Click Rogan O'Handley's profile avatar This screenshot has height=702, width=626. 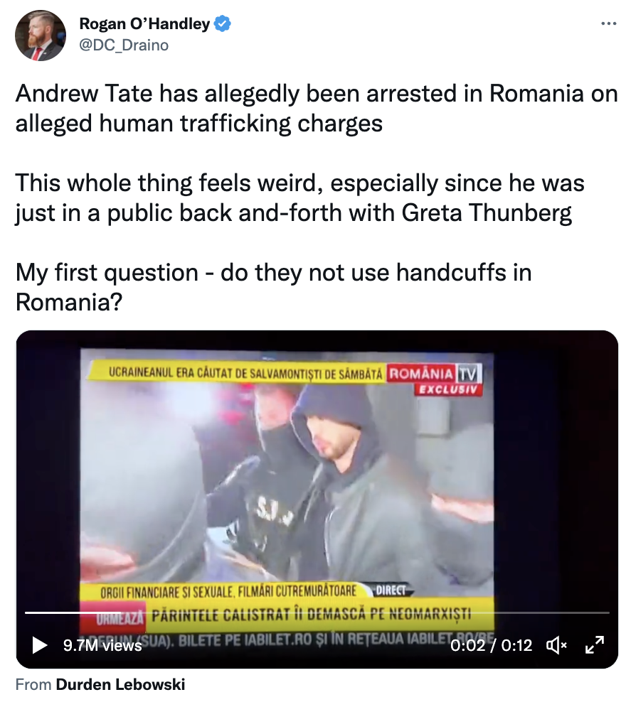(41, 36)
